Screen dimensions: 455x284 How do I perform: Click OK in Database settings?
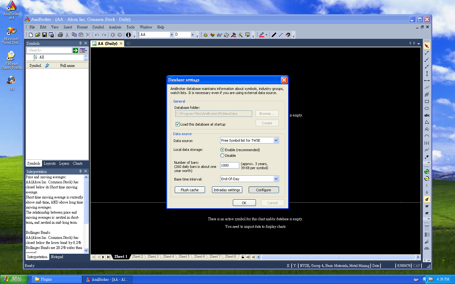point(244,203)
